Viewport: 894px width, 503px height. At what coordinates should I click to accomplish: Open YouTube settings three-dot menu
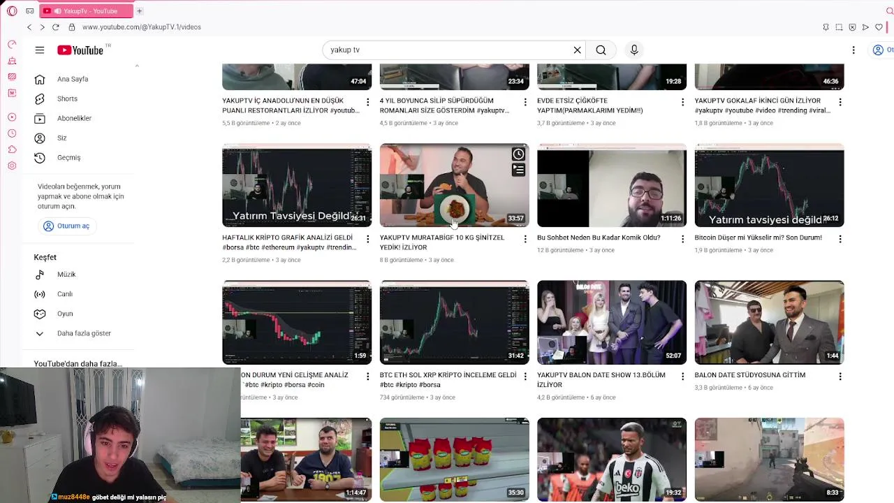pos(853,50)
